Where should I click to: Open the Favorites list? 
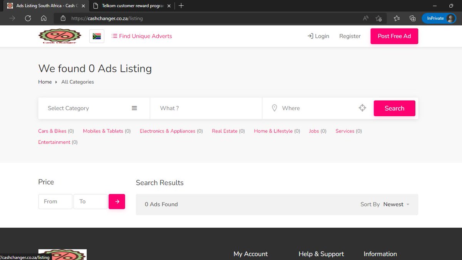[397, 18]
